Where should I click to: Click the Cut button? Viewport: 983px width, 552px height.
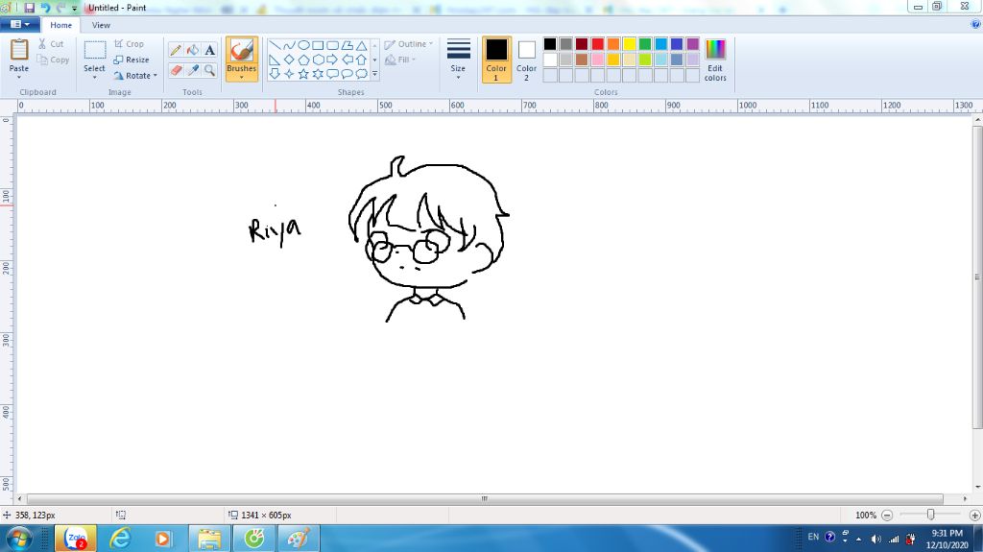tap(51, 44)
